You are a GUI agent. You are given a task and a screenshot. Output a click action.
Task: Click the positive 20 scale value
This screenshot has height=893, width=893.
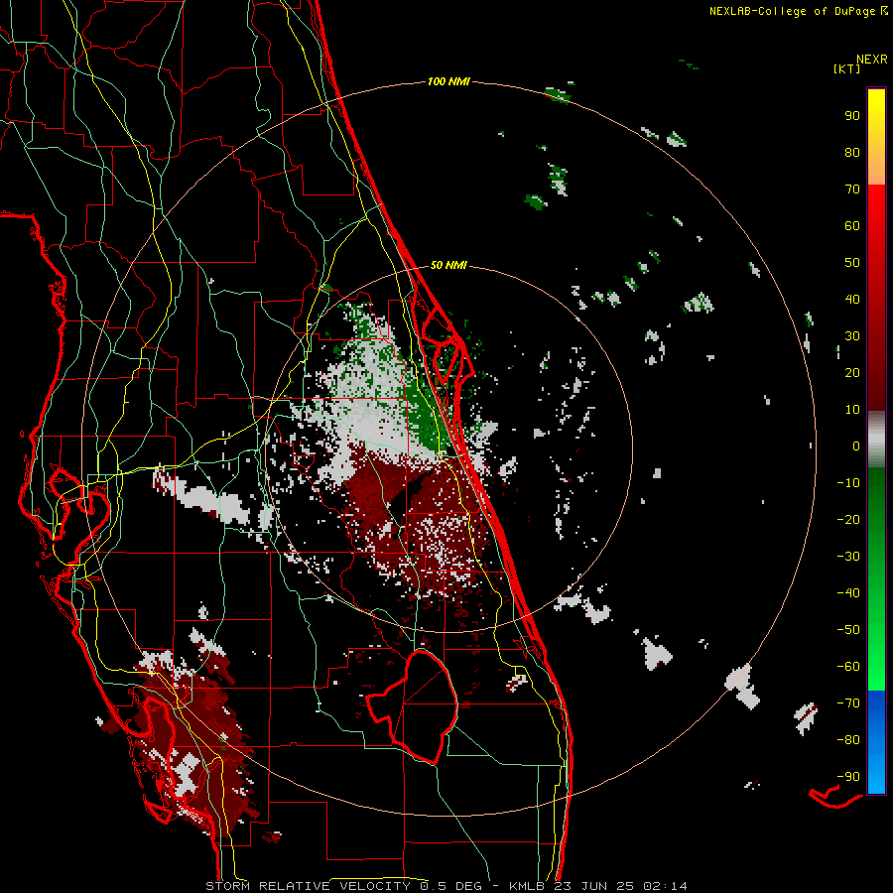852,373
